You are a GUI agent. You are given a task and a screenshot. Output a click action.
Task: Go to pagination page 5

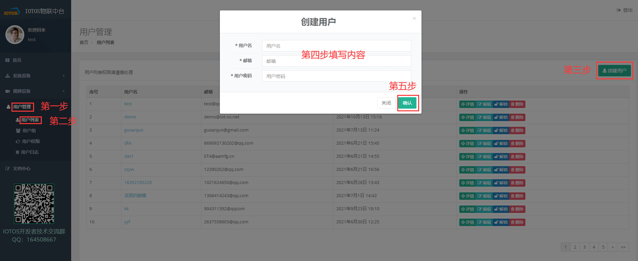point(603,247)
